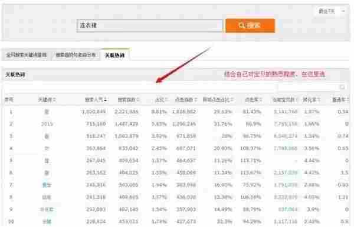Click the value 1,487,429 in row 2
This screenshot has height=227, width=354.
point(126,124)
